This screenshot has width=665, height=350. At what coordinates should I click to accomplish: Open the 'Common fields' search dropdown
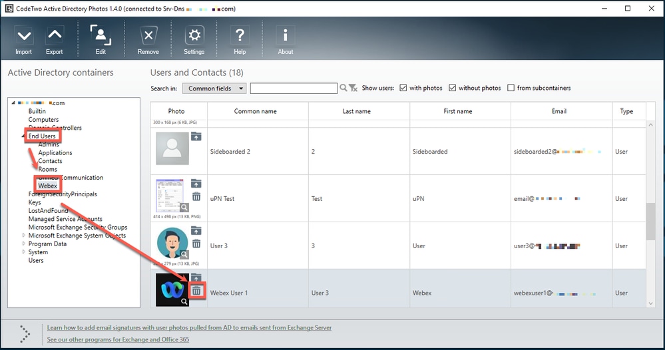point(214,88)
